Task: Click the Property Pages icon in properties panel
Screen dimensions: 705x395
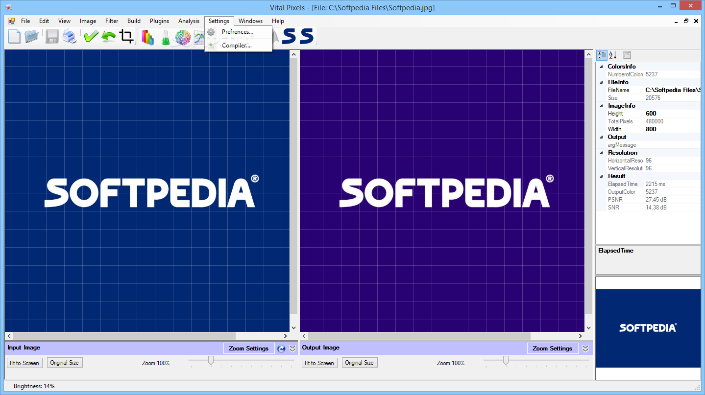Action: [x=627, y=55]
